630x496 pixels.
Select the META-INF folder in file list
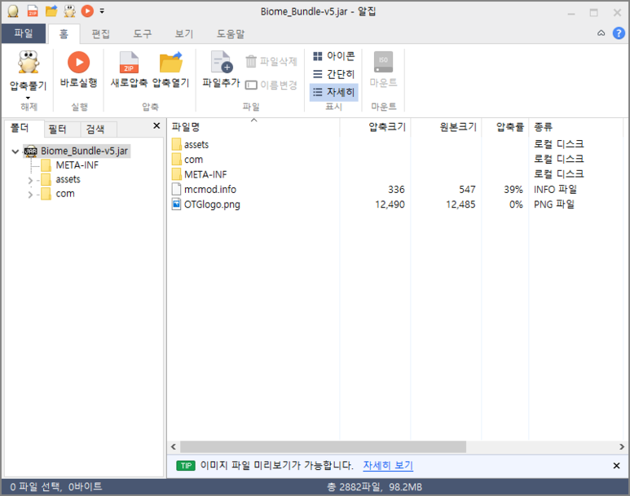(205, 175)
